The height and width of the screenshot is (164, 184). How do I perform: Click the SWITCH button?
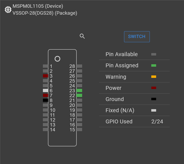coord(137,37)
